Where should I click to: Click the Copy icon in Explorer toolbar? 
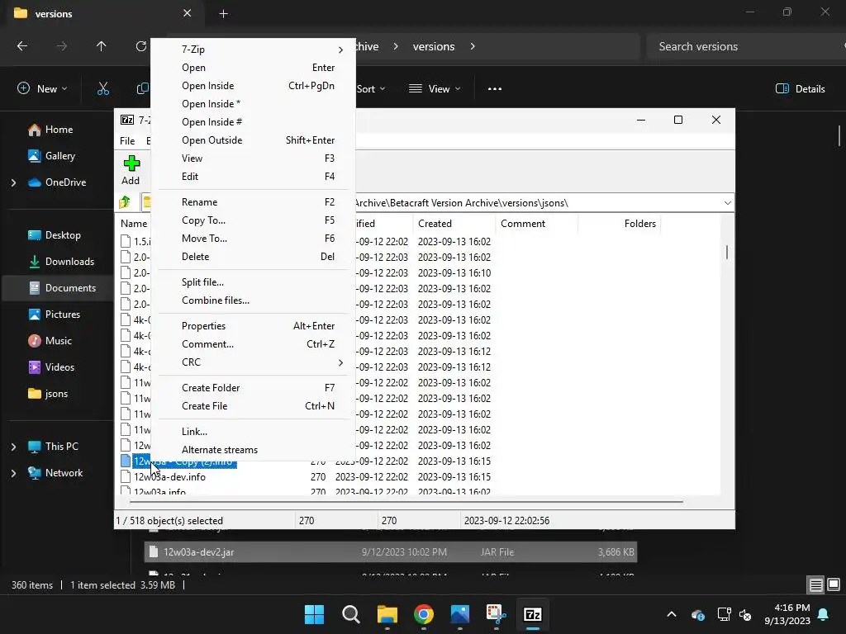[143, 89]
